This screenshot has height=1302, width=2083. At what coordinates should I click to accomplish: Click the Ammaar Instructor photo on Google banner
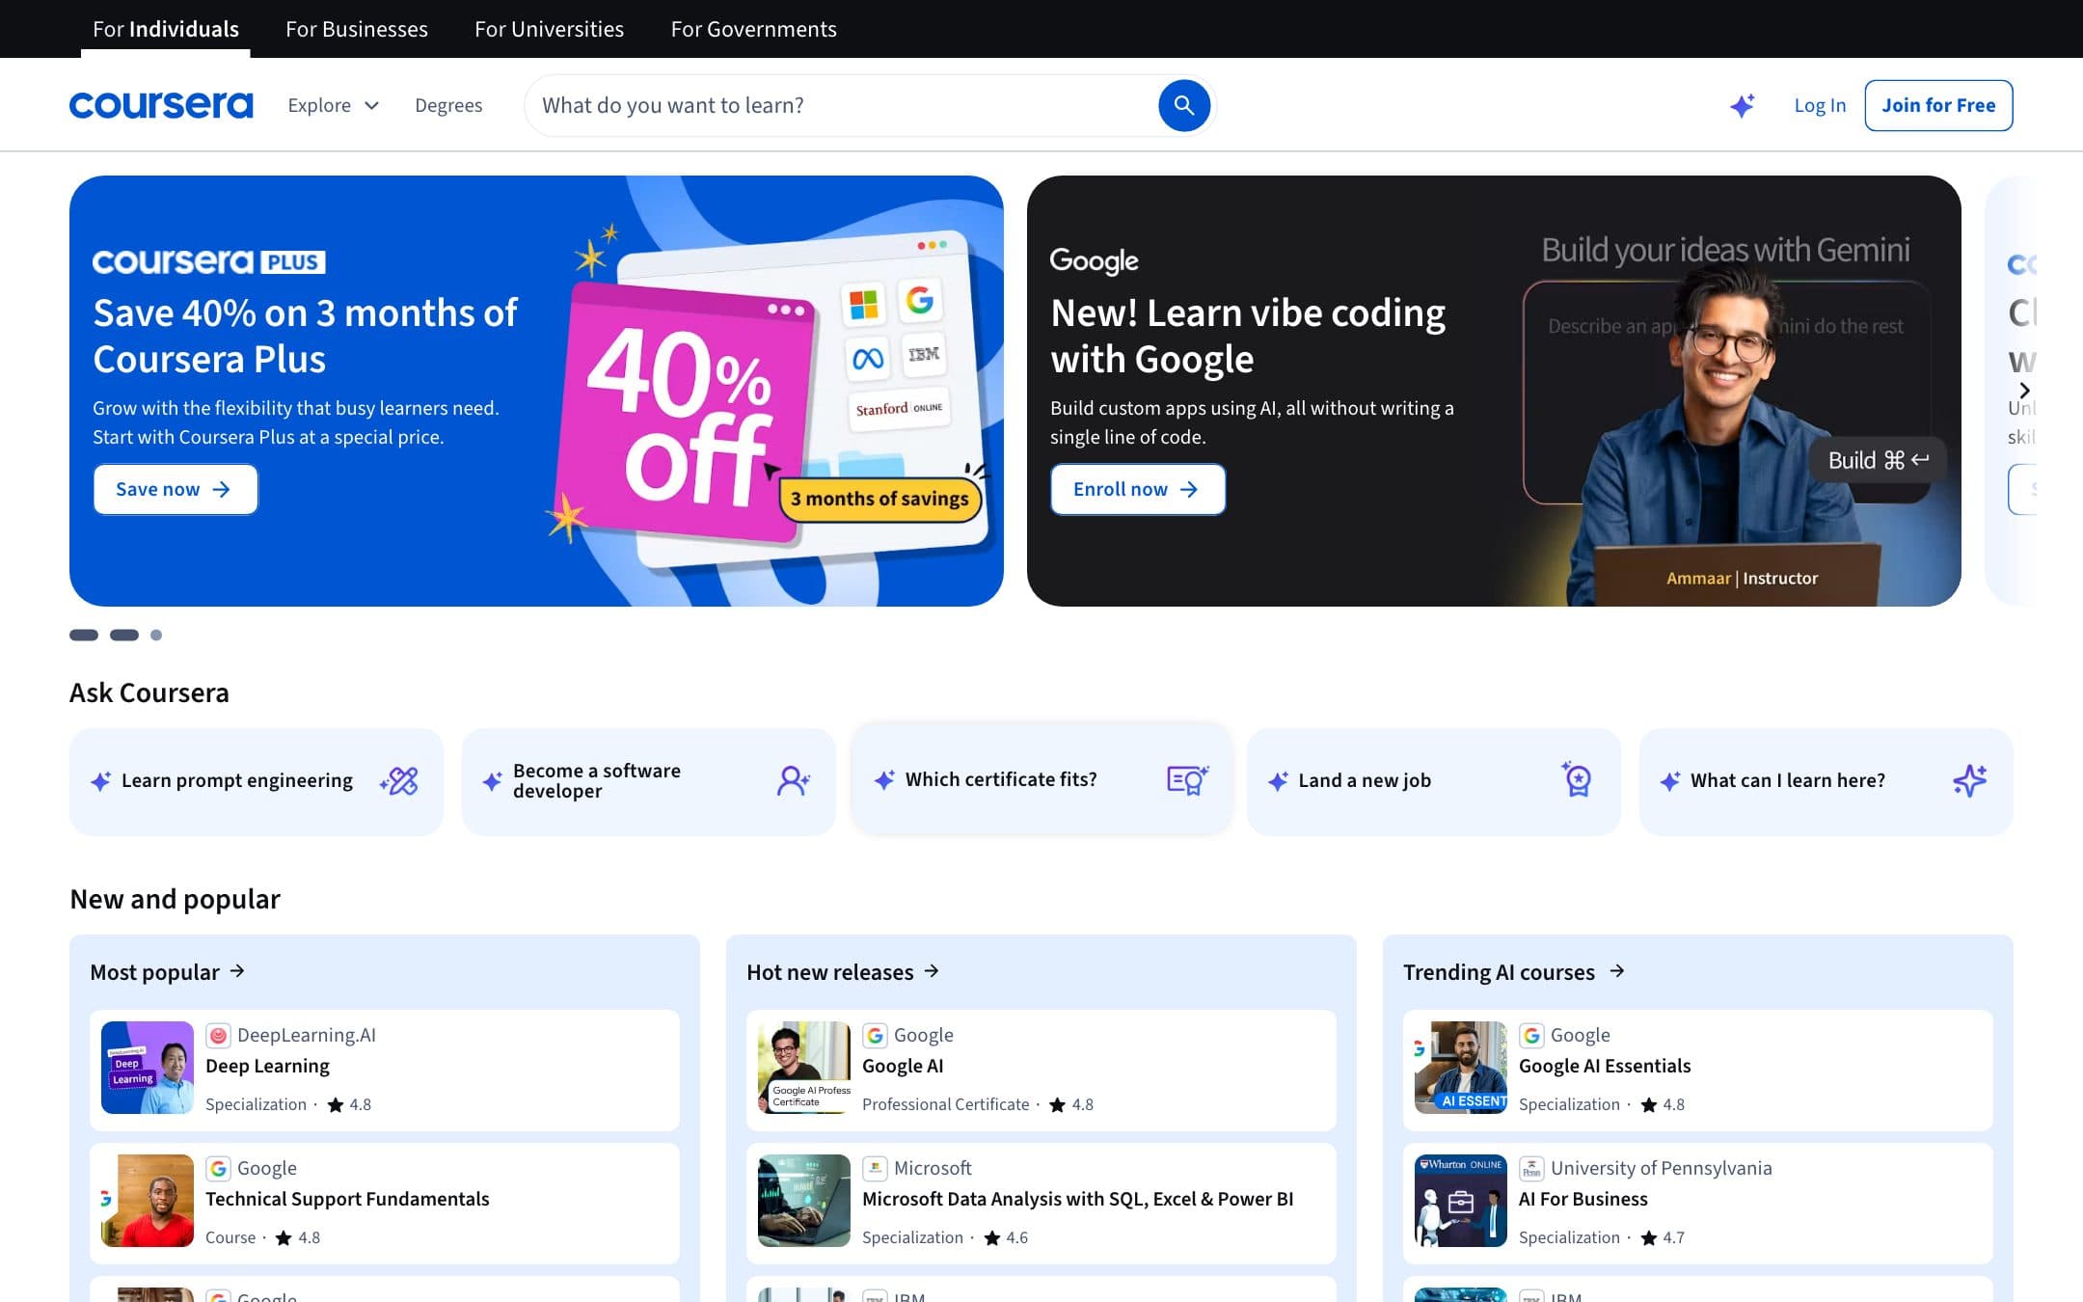1726,434
